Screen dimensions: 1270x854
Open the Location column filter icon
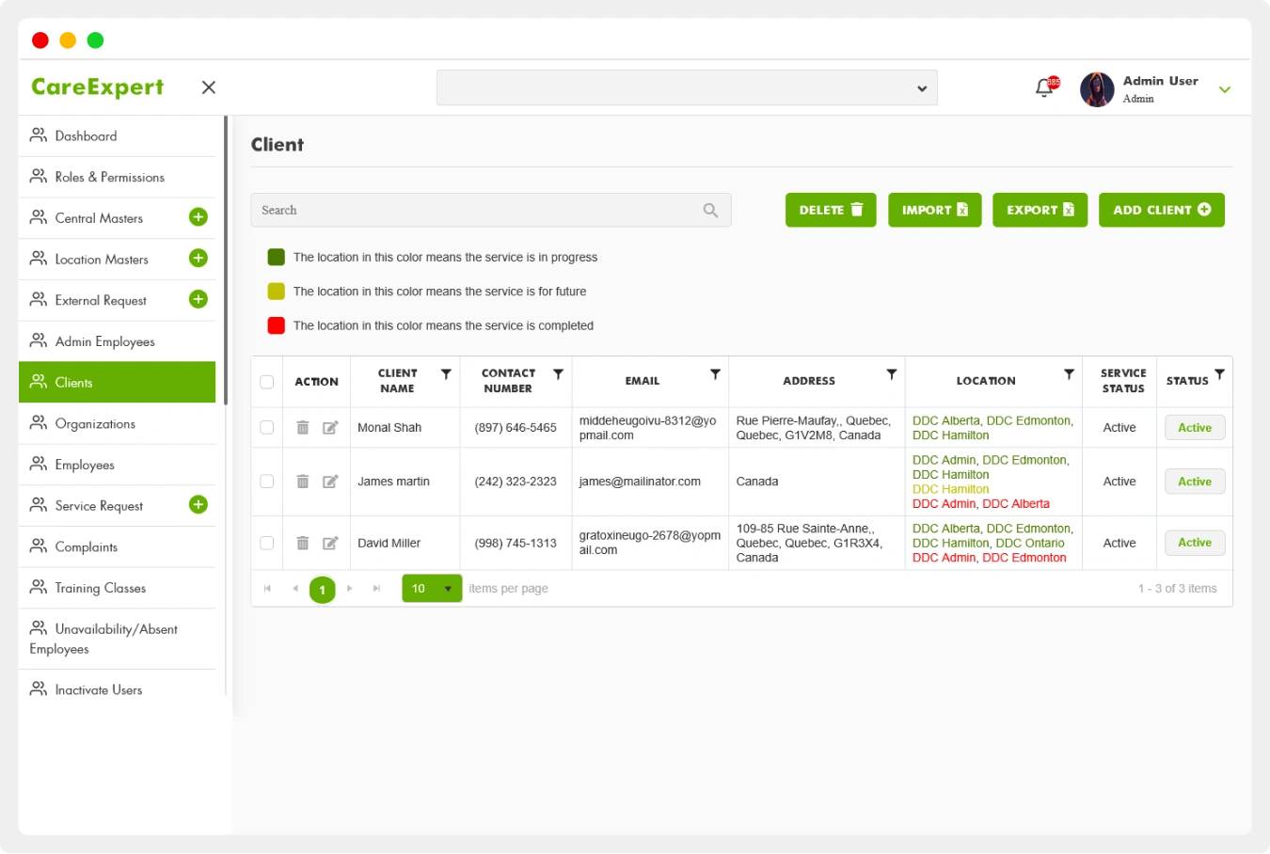[x=1069, y=373]
